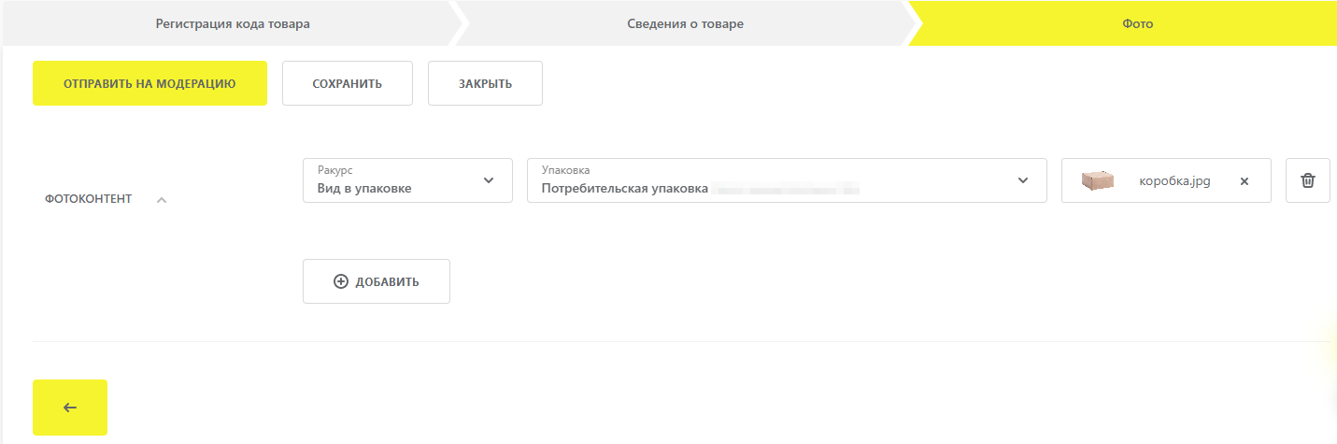Go to the Регистрация кода товара step
This screenshot has width=1337, height=444.
point(233,23)
